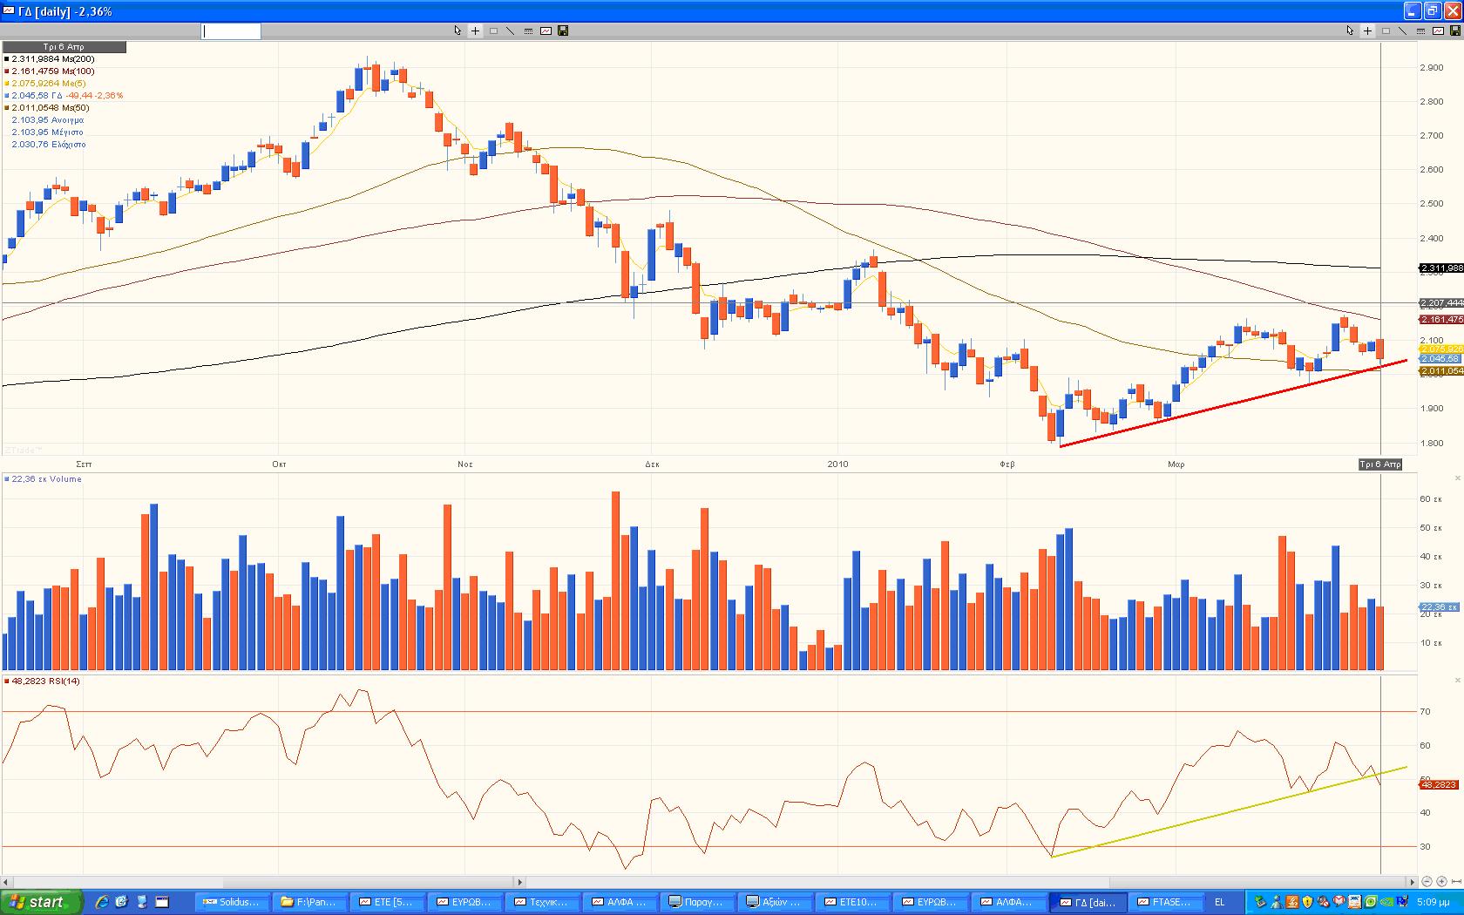Click the save floppy disk icon in left toolbar

563,30
